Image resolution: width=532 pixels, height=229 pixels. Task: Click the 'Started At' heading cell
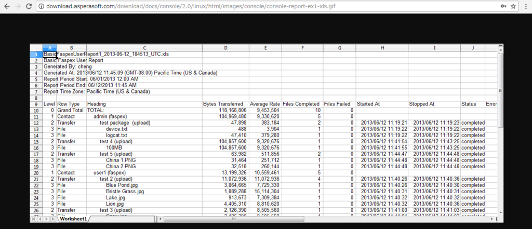tap(382, 104)
